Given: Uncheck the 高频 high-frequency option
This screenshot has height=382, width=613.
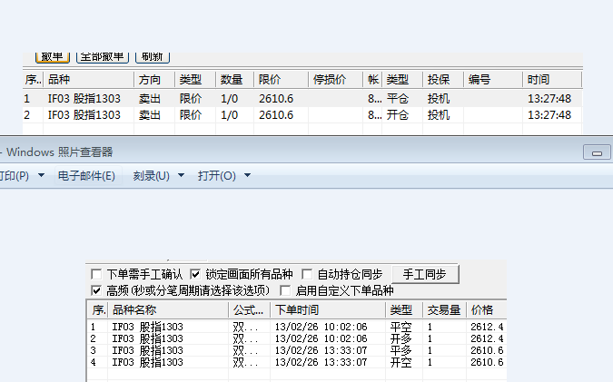Looking at the screenshot, I should point(97,290).
